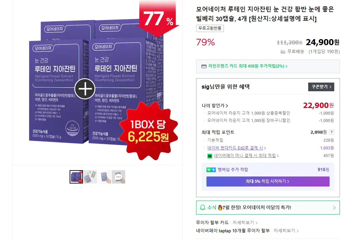Expand 나의 할인가 details chevron
The width and height of the screenshot is (351, 241).
point(227,106)
